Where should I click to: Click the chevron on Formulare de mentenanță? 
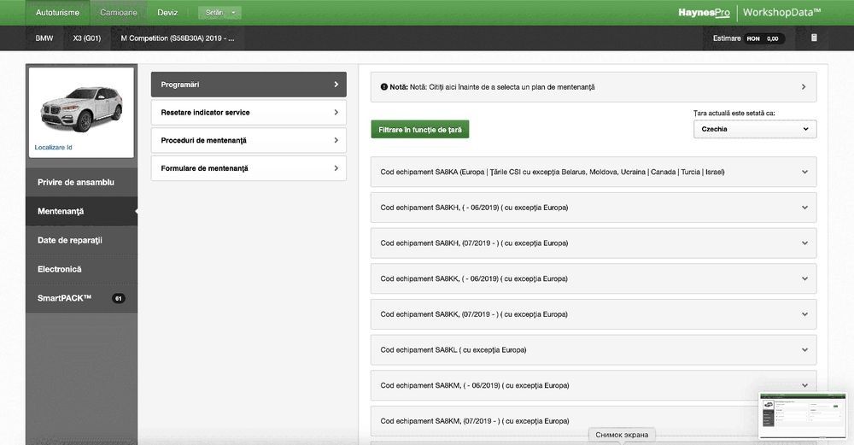click(x=336, y=168)
